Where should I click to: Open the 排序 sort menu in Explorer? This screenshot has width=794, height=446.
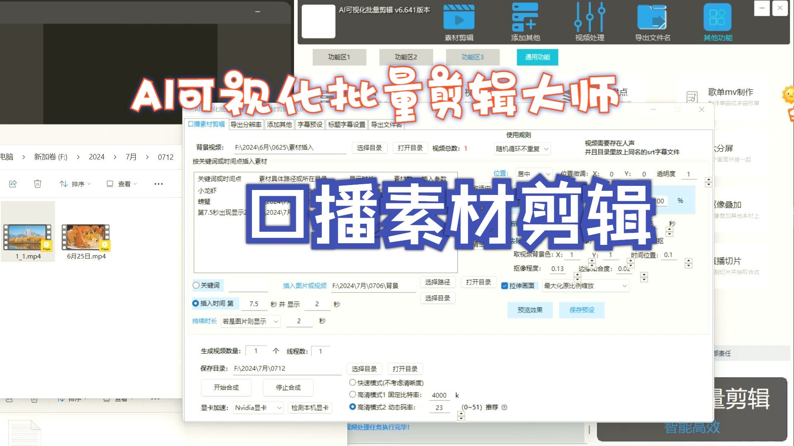[x=75, y=184]
